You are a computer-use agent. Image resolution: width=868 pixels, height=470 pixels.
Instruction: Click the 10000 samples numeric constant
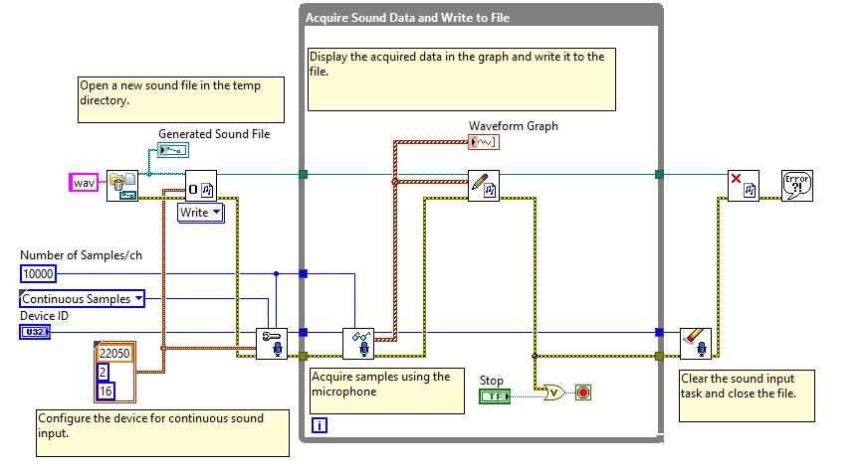pos(38,274)
